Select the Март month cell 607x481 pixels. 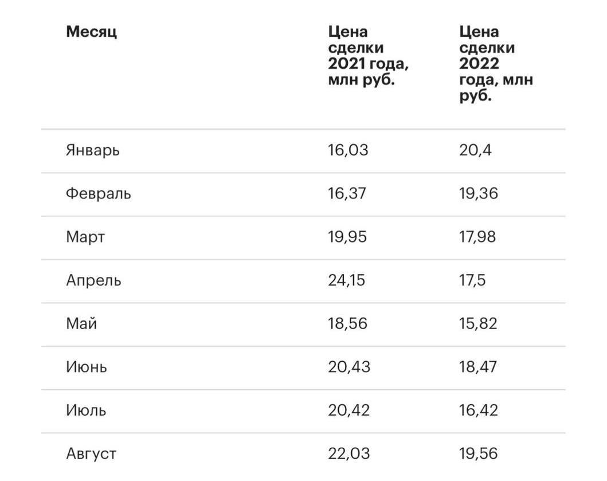[85, 237]
